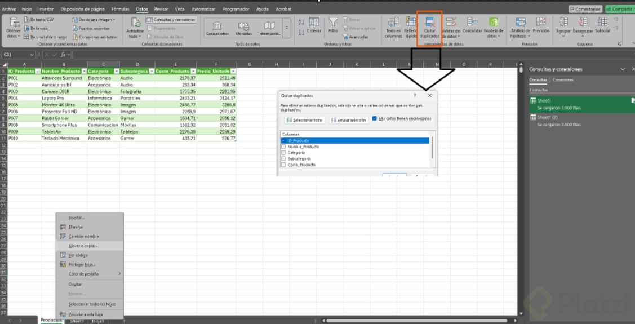635x324 pixels.
Task: Check the Subcategoría column checkbox
Action: [283, 159]
